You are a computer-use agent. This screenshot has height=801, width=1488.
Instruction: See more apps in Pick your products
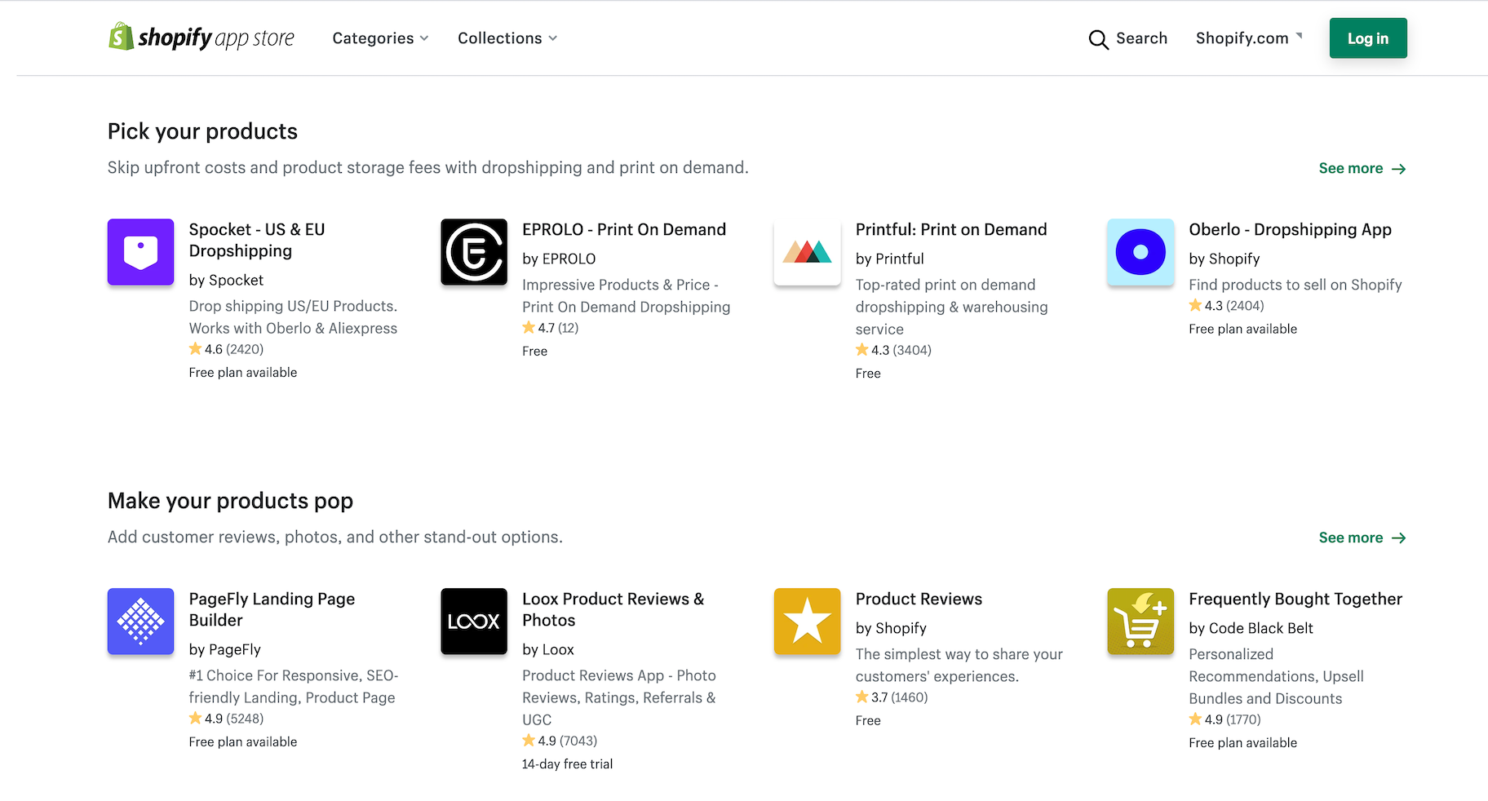click(1362, 169)
